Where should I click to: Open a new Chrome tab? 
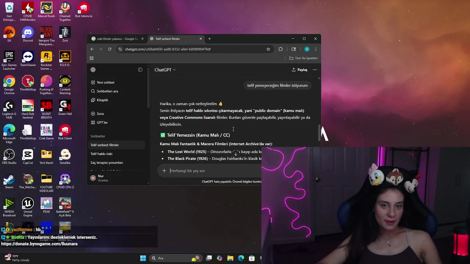pos(209,39)
